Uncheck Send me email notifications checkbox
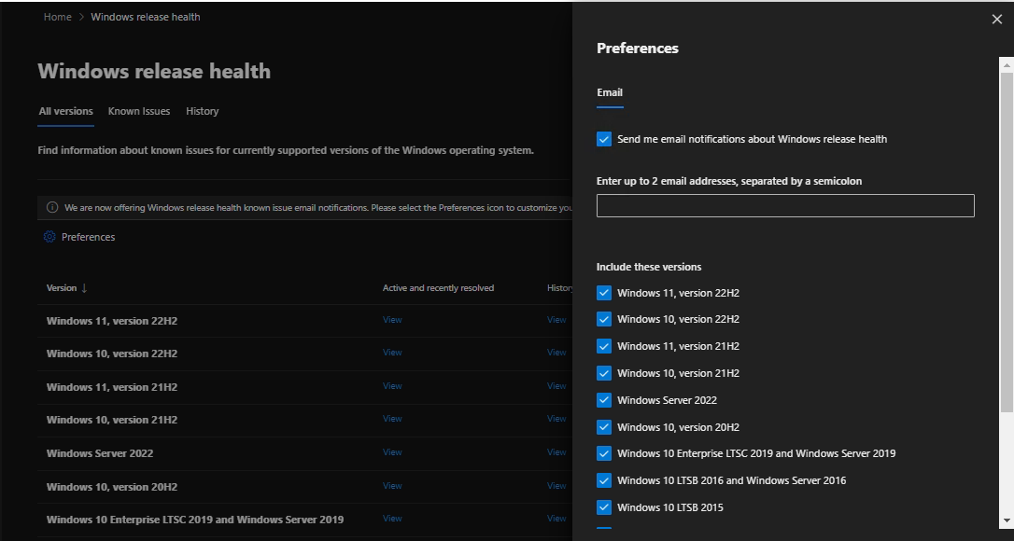 click(x=604, y=139)
